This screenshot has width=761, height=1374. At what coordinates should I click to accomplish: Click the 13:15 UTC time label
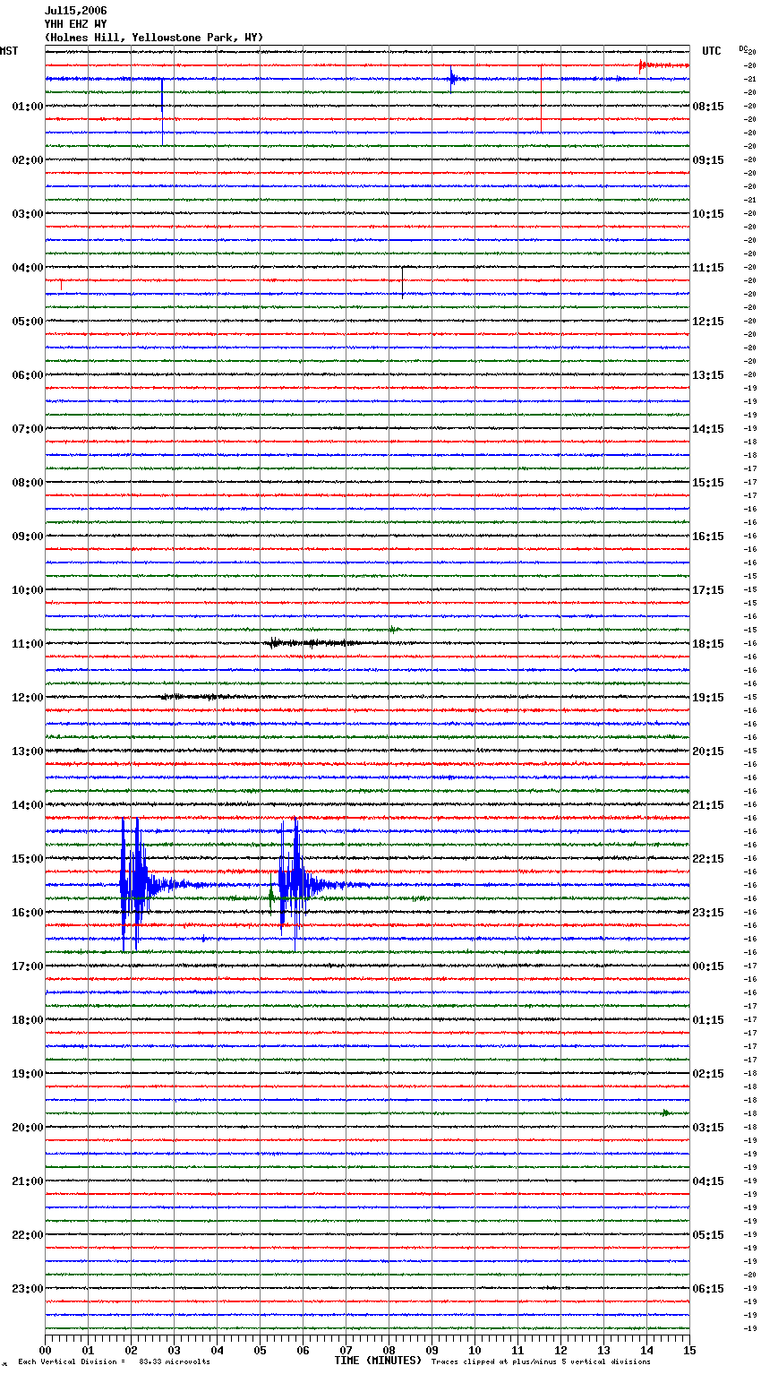pos(708,375)
